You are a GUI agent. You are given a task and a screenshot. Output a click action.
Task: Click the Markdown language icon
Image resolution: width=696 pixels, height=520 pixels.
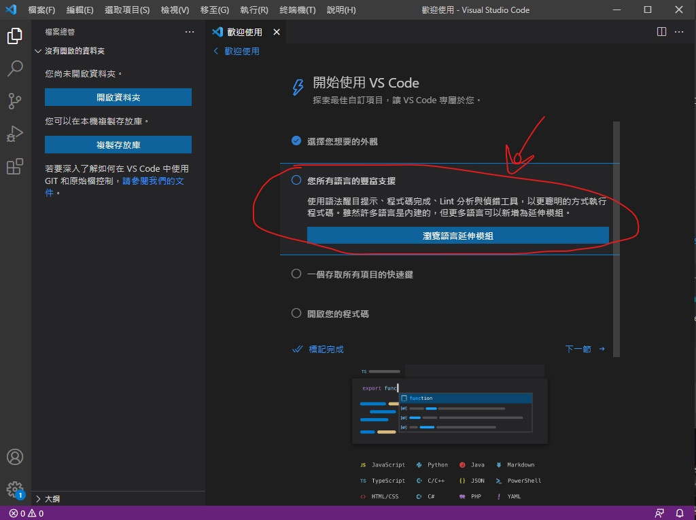(499, 465)
